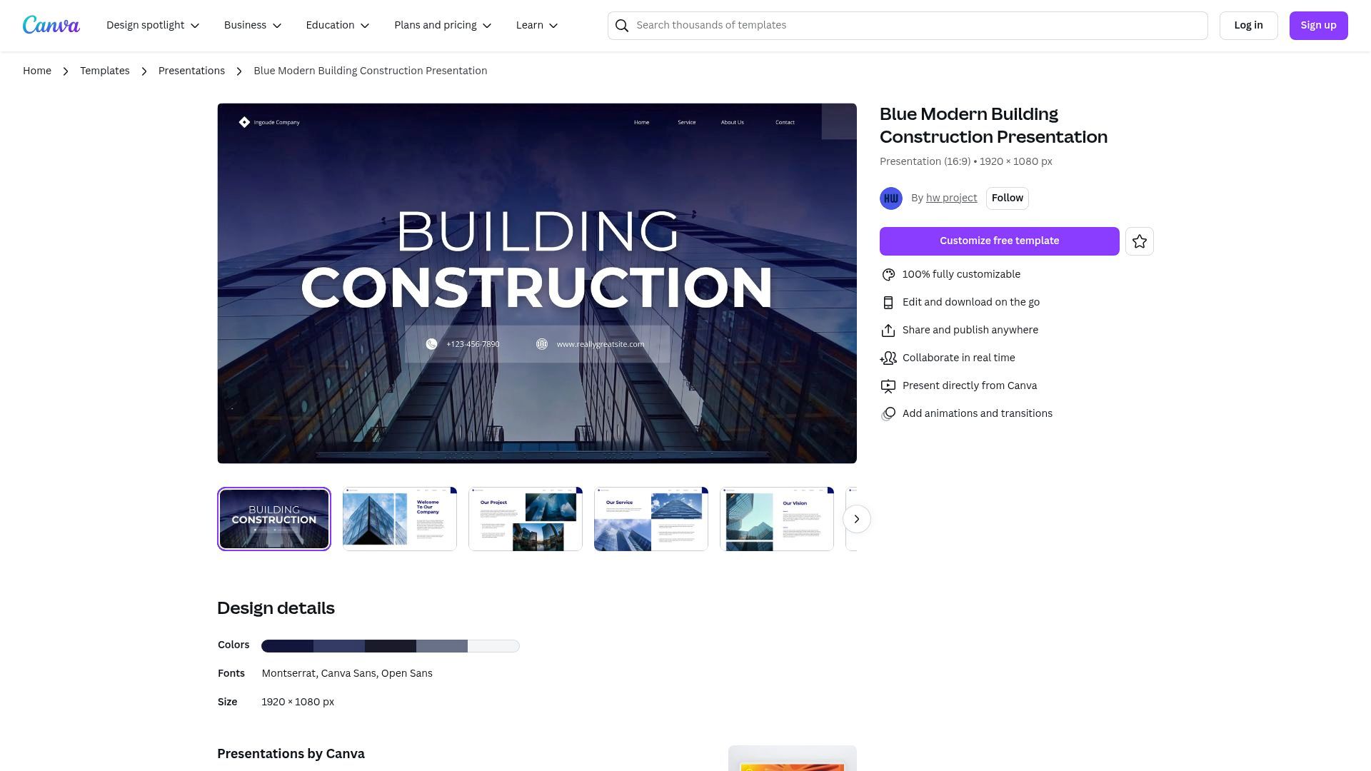This screenshot has height=771, width=1371.
Task: Show next slide thumbnails arrow
Action: [857, 519]
